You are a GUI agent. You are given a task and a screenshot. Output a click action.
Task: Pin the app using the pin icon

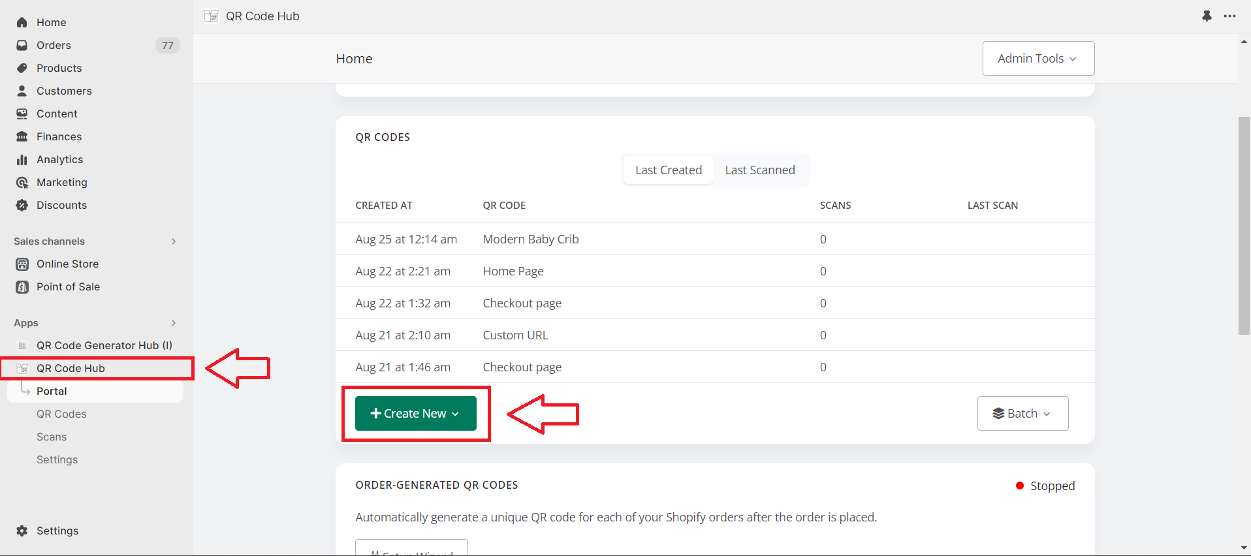click(1207, 16)
